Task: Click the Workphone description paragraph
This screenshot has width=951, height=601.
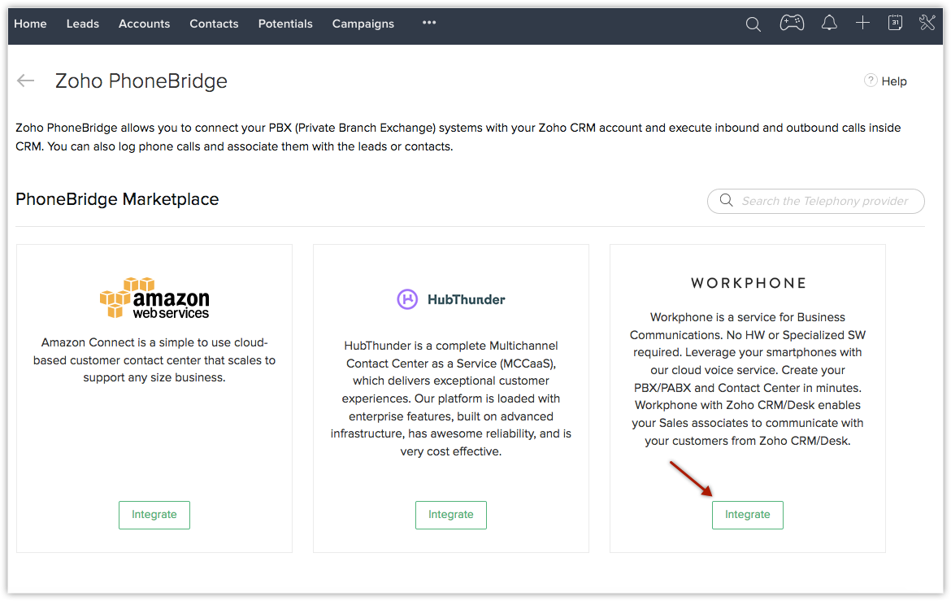Action: click(747, 379)
